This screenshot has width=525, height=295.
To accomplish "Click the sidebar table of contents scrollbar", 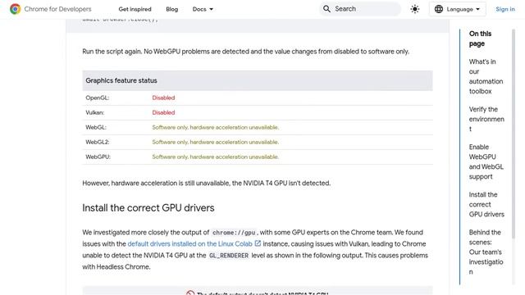I will coord(514,134).
